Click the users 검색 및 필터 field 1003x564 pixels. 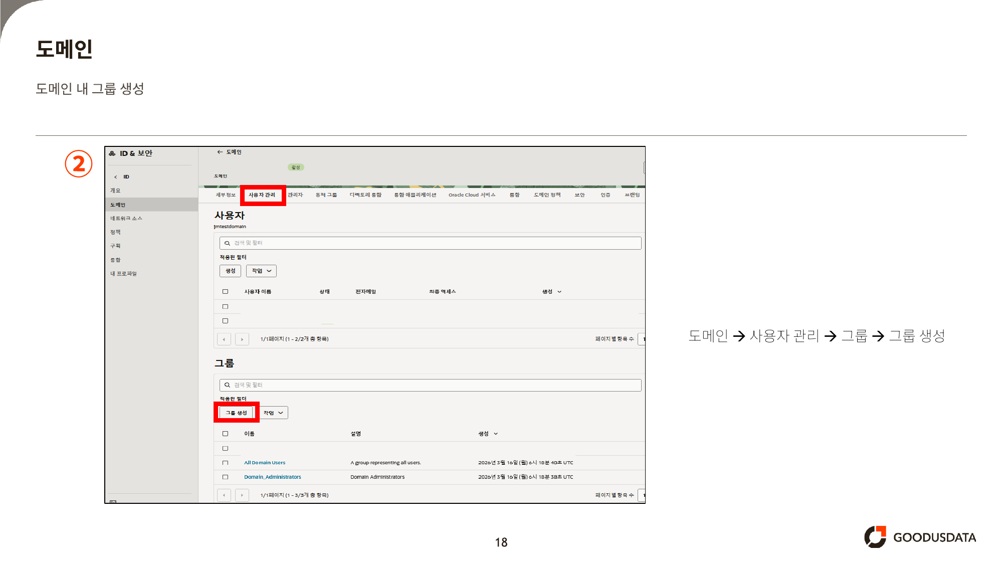pyautogui.click(x=430, y=243)
